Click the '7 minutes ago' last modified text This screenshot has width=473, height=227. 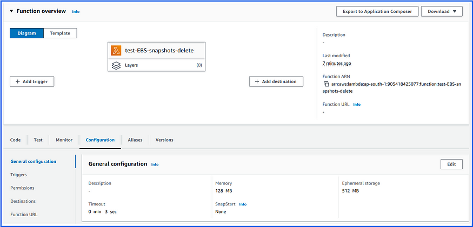point(337,63)
